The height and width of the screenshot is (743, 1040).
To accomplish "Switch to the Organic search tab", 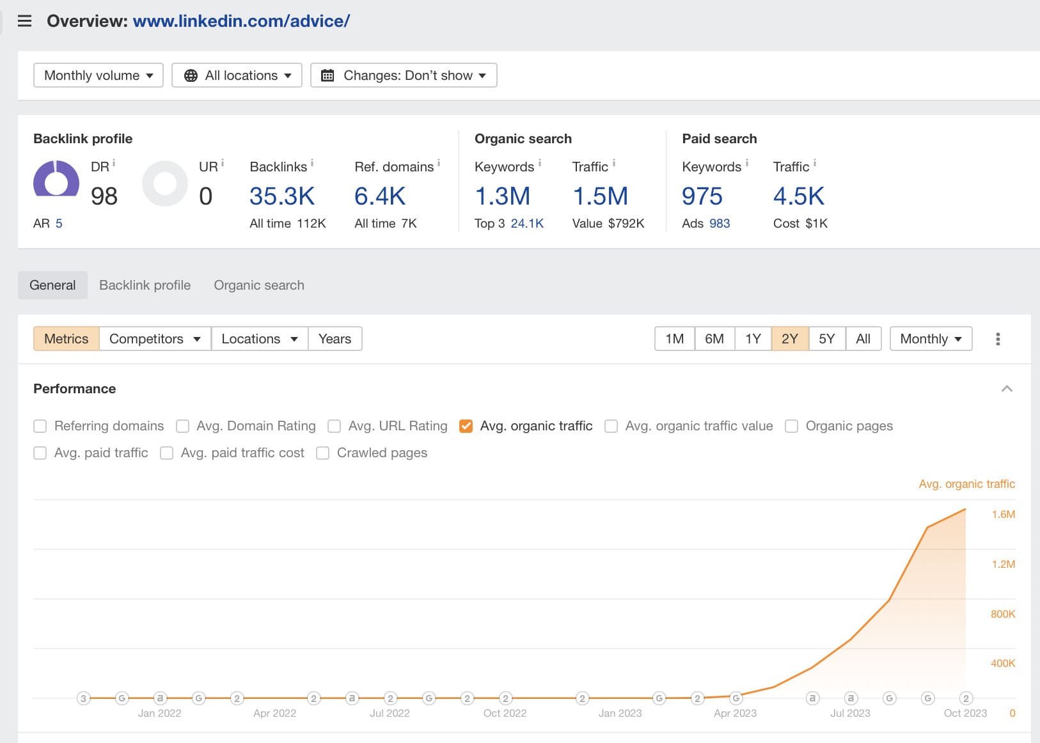I will click(259, 285).
